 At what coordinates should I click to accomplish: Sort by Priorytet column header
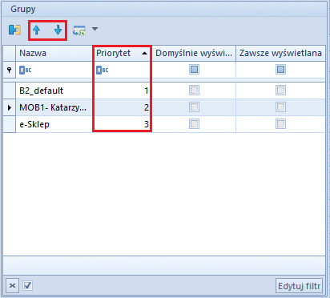(122, 53)
